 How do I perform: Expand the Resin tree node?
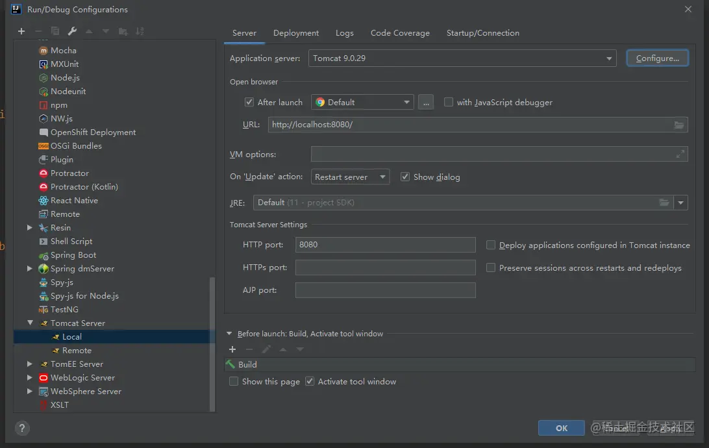[x=29, y=227]
